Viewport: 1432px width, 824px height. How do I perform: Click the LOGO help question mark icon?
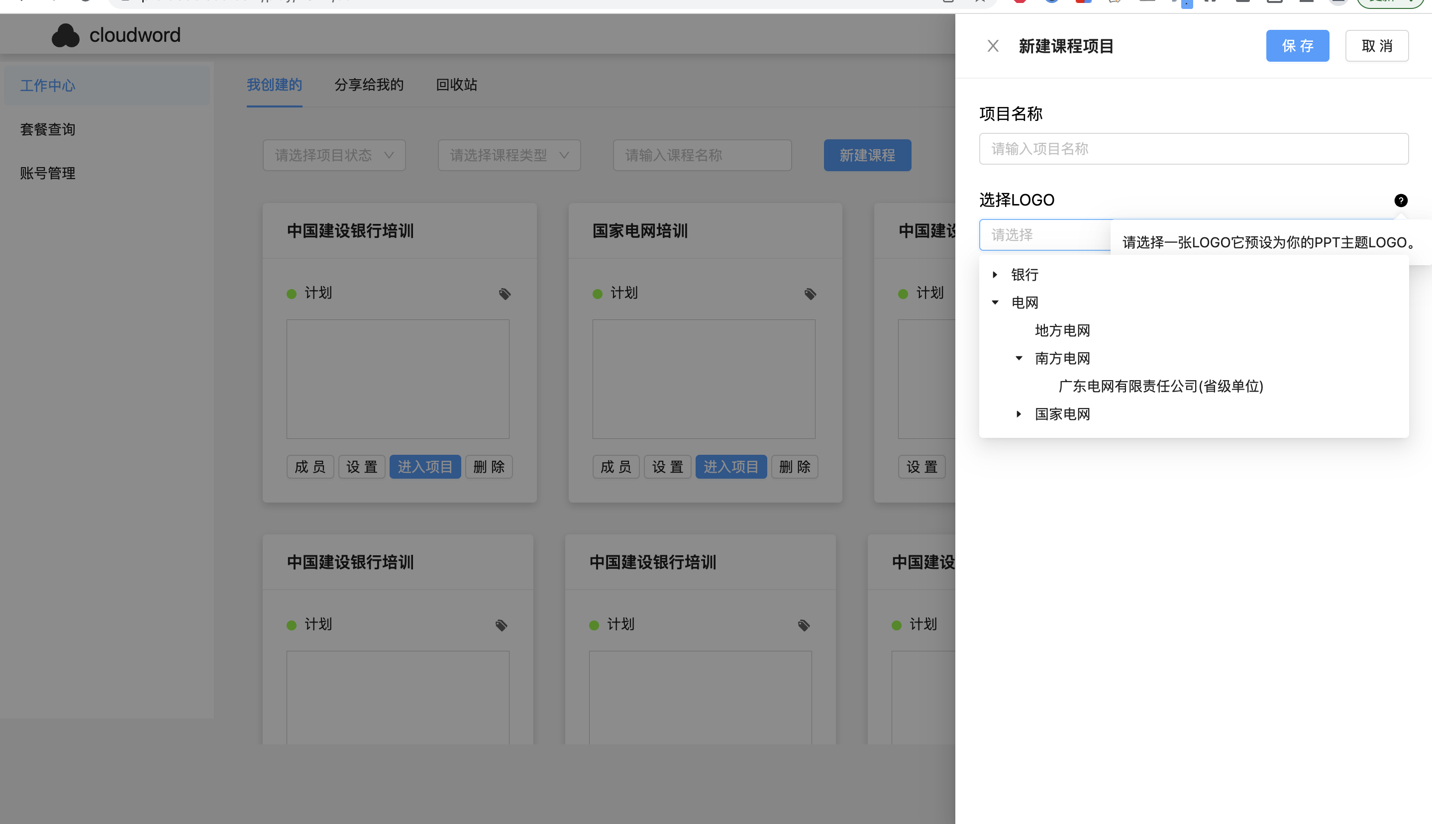pyautogui.click(x=1400, y=201)
